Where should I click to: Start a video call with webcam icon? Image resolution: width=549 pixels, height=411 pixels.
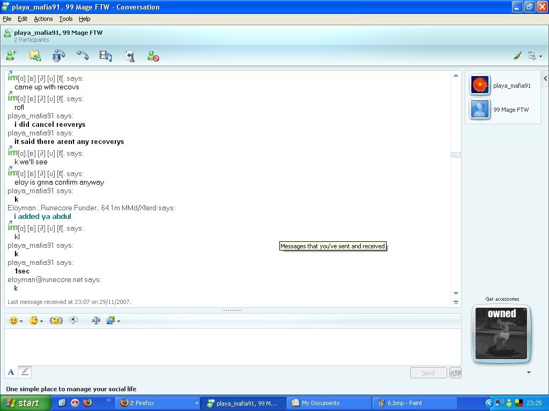[x=58, y=56]
